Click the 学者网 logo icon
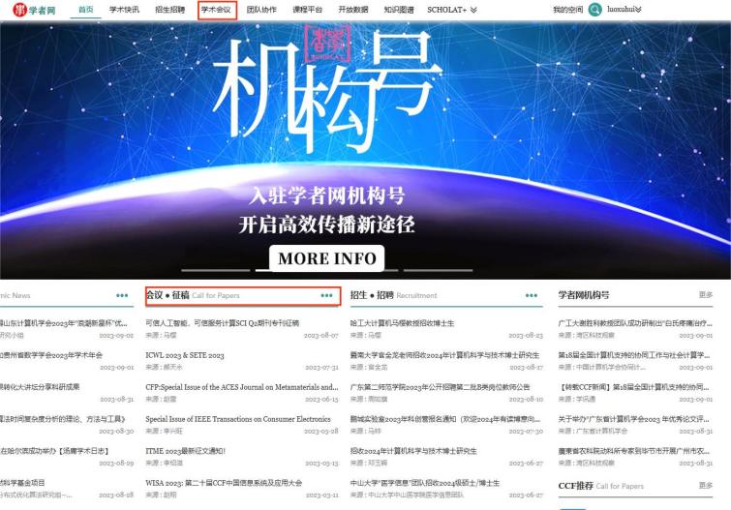The width and height of the screenshot is (731, 510). pyautogui.click(x=19, y=10)
